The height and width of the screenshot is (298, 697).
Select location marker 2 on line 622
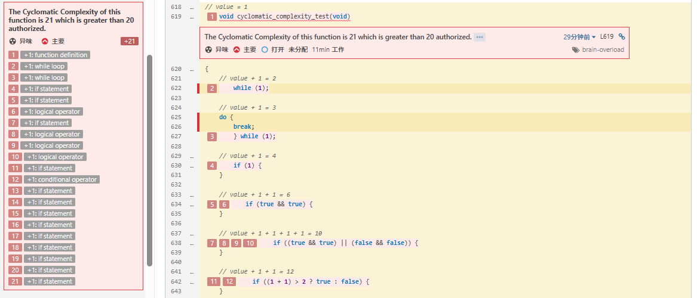point(212,88)
